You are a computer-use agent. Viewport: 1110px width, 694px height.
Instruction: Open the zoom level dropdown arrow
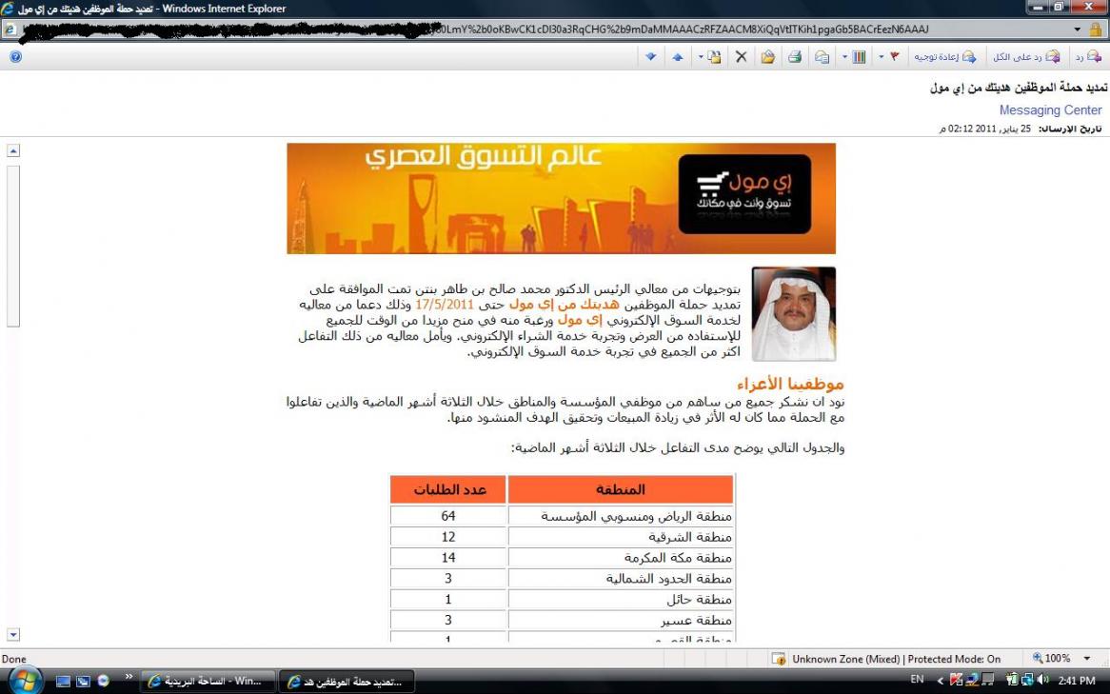tap(1086, 658)
